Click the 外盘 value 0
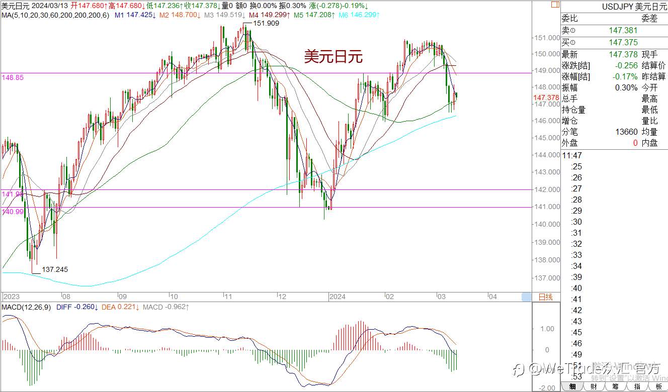 coord(635,143)
